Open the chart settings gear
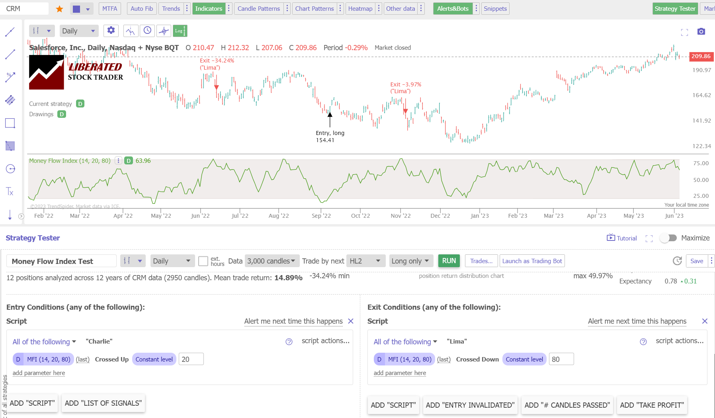Viewport: 715px width, 418px height. coord(111,31)
